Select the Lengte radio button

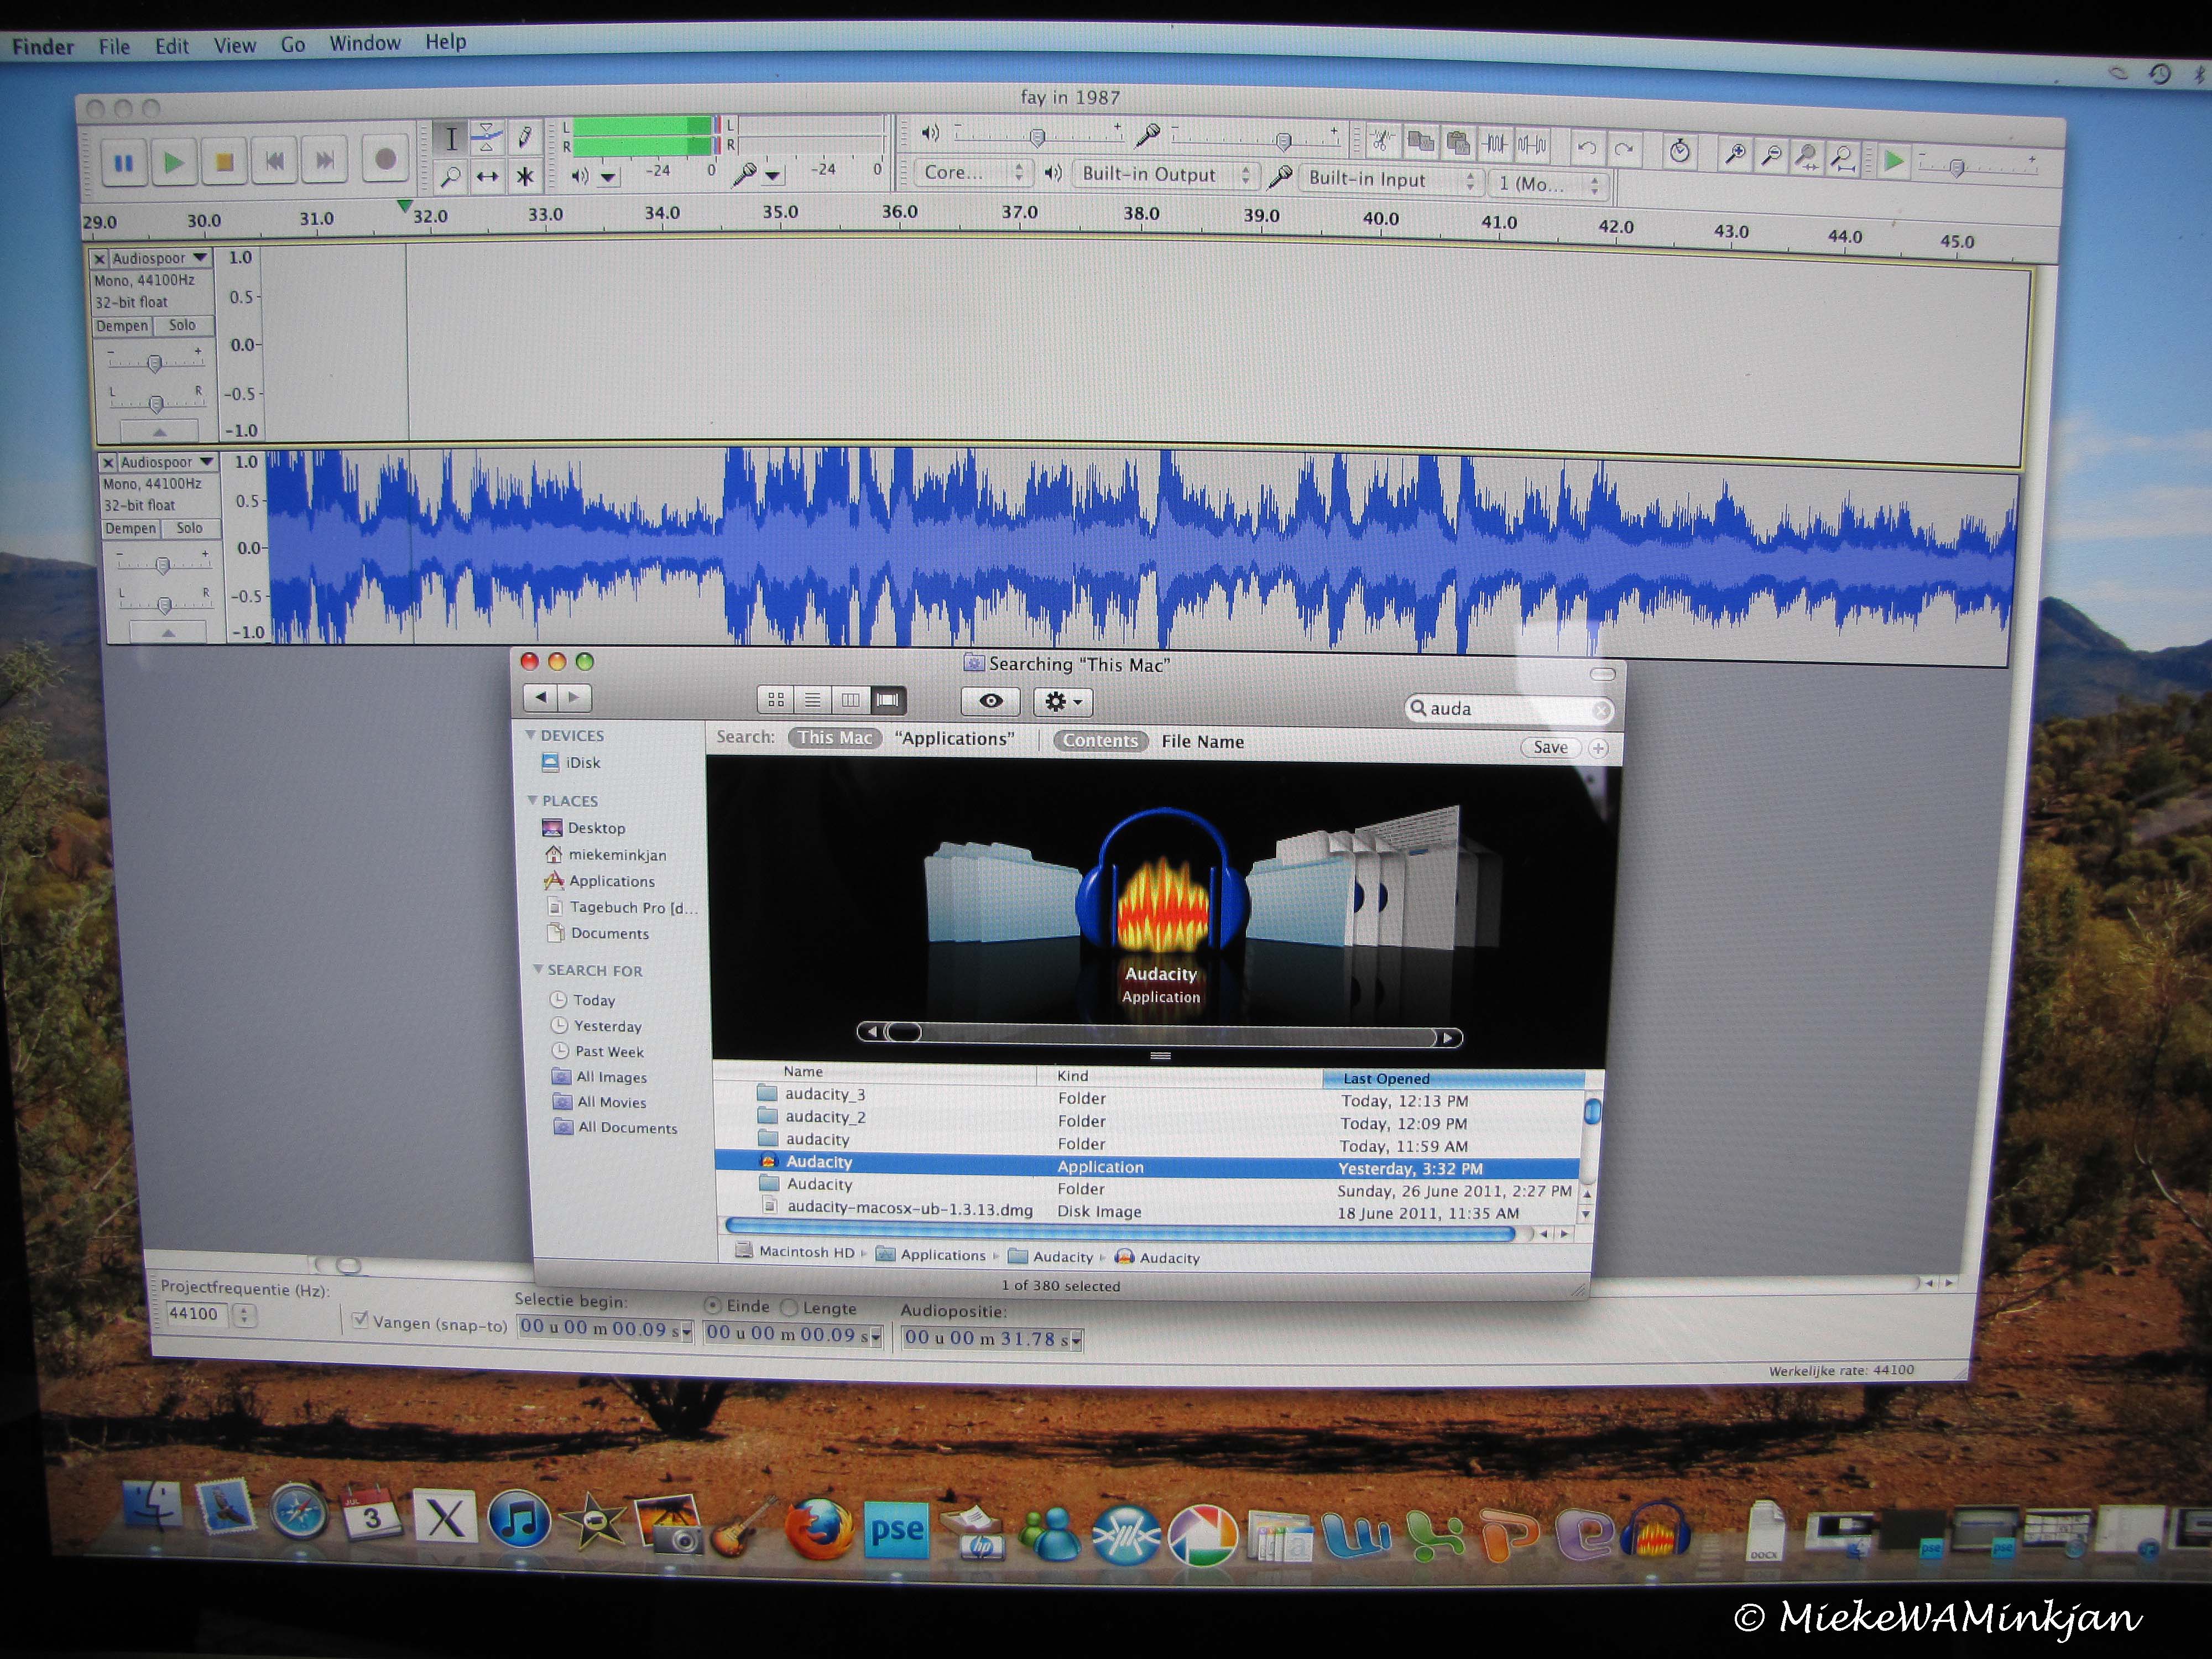pos(789,1307)
